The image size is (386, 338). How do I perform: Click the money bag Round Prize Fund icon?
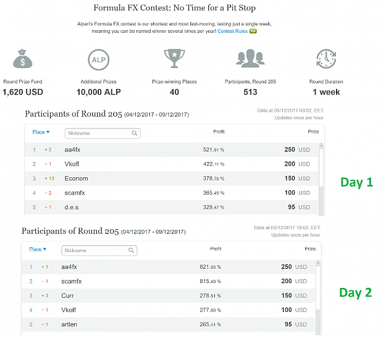(22, 59)
